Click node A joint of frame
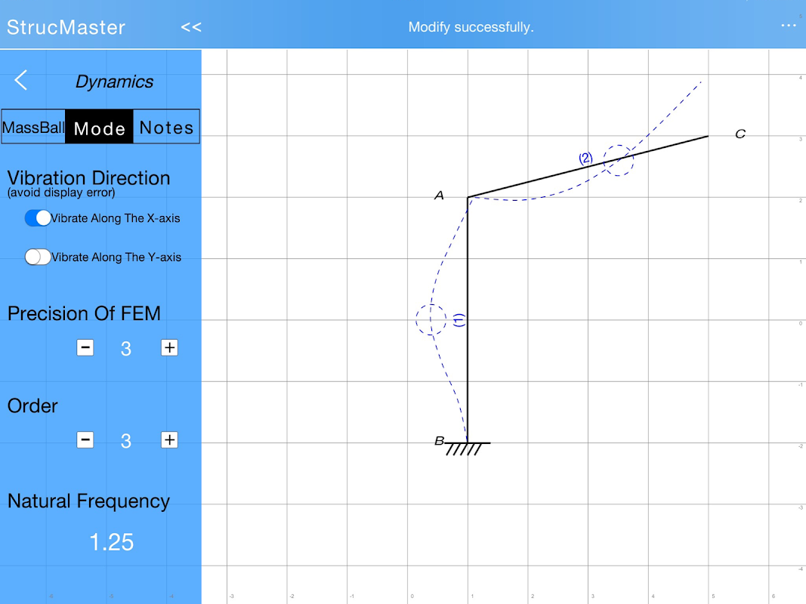The image size is (806, 604). (x=468, y=197)
